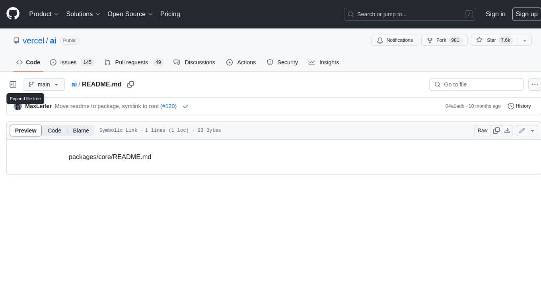View the green check status icon
This screenshot has height=303, width=541.
186,106
